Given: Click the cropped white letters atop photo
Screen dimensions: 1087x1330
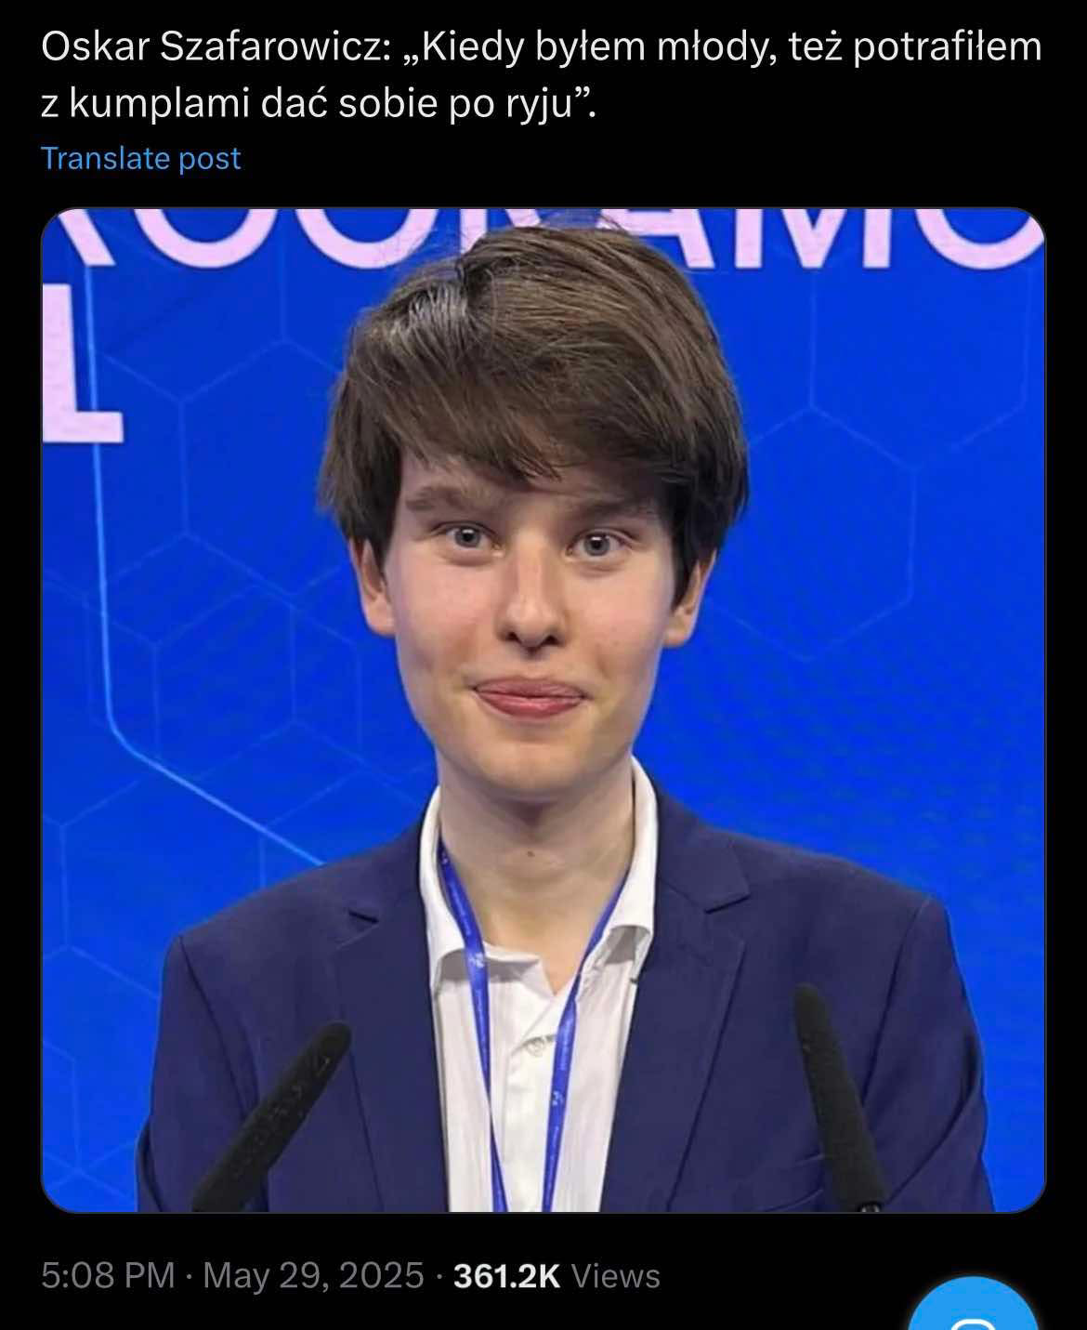Looking at the screenshot, I should tap(543, 236).
